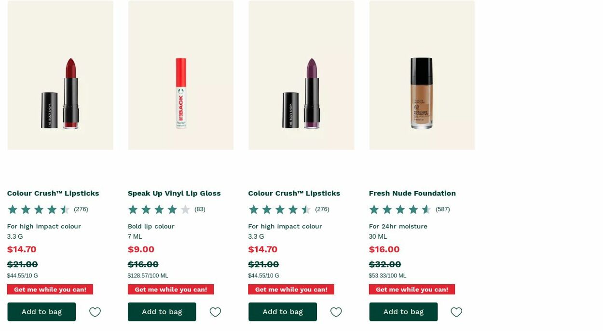The width and height of the screenshot is (603, 331).
Task: Add Fresh Nude Foundation to bag
Action: pos(403,311)
